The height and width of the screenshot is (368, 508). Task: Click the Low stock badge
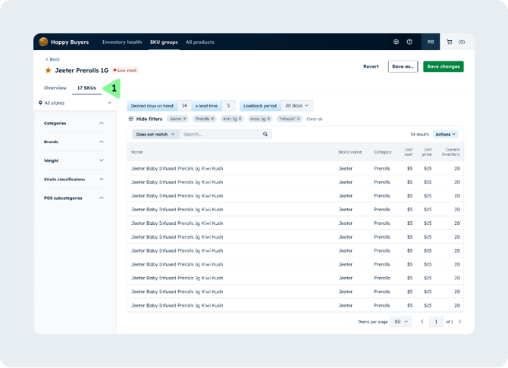click(x=125, y=70)
